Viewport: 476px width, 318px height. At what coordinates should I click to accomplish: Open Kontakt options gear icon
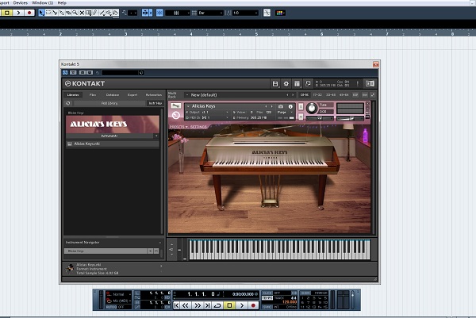point(286,84)
